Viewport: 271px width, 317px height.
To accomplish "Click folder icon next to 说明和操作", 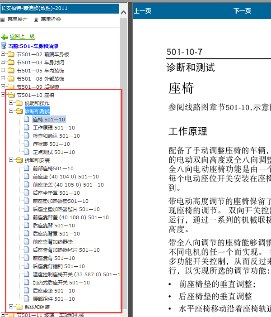I will 19,103.
